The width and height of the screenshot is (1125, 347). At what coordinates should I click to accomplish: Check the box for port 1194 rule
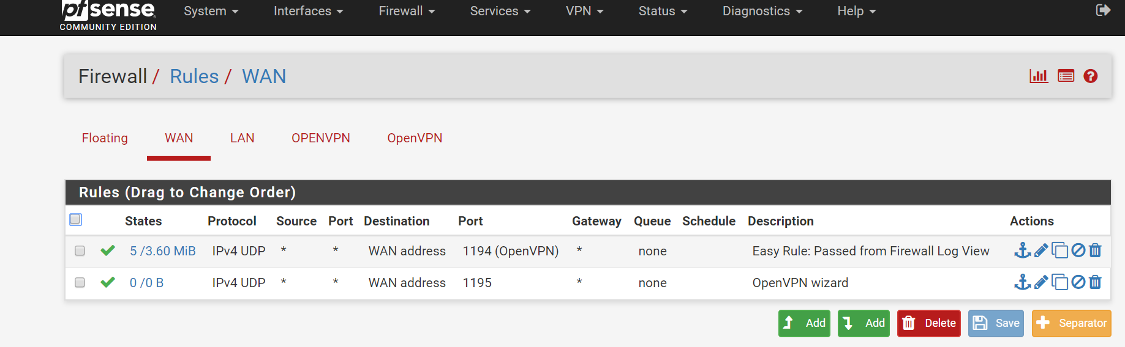pos(80,250)
